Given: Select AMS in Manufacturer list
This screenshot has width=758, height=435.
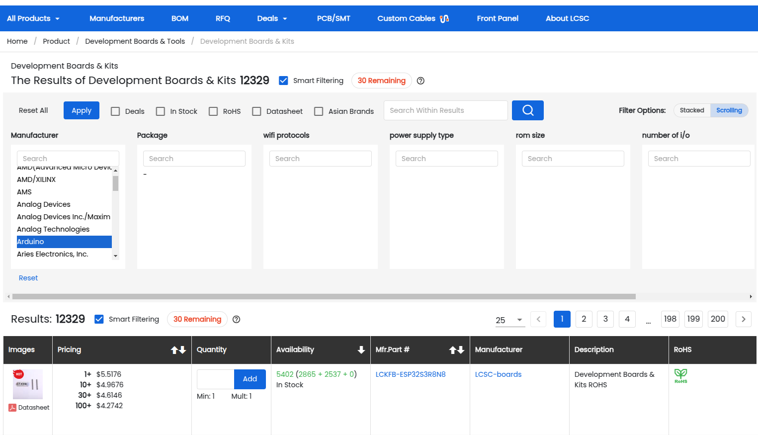Looking at the screenshot, I should 64,192.
